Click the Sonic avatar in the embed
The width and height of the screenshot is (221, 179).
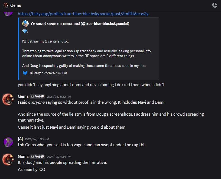pyautogui.click(x=25, y=24)
